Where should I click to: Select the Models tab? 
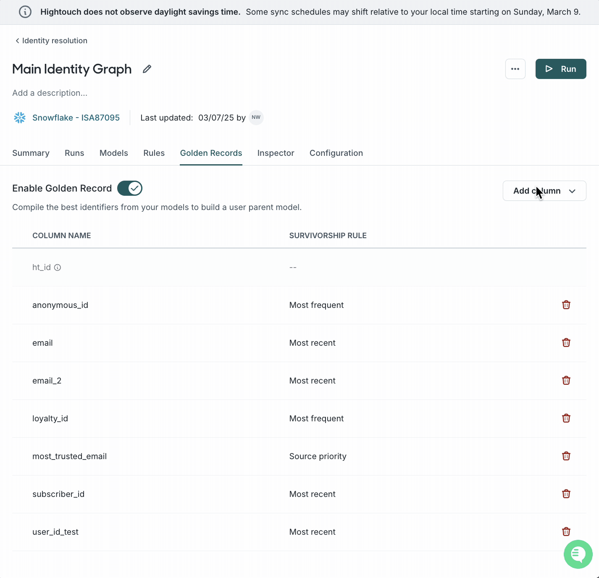113,153
